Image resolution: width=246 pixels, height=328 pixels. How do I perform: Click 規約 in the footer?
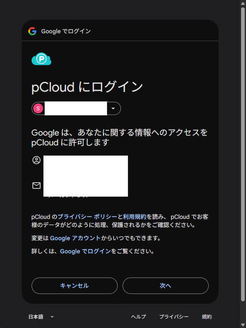point(207,317)
